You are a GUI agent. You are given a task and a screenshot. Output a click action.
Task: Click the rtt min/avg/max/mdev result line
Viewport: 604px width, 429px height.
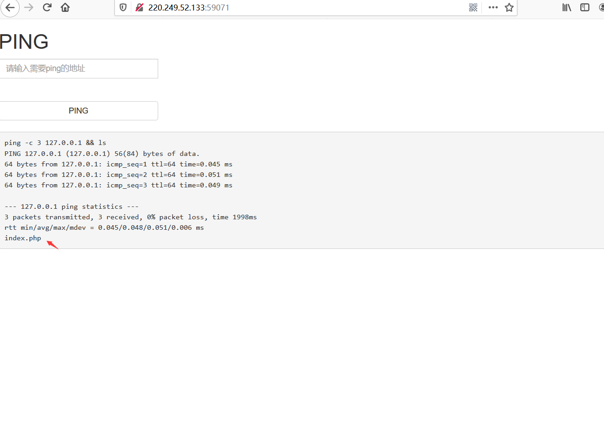104,228
